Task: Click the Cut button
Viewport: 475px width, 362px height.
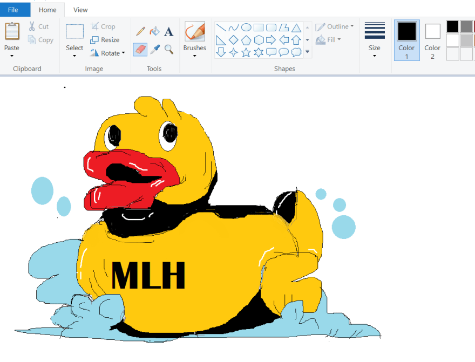Action: 39,26
